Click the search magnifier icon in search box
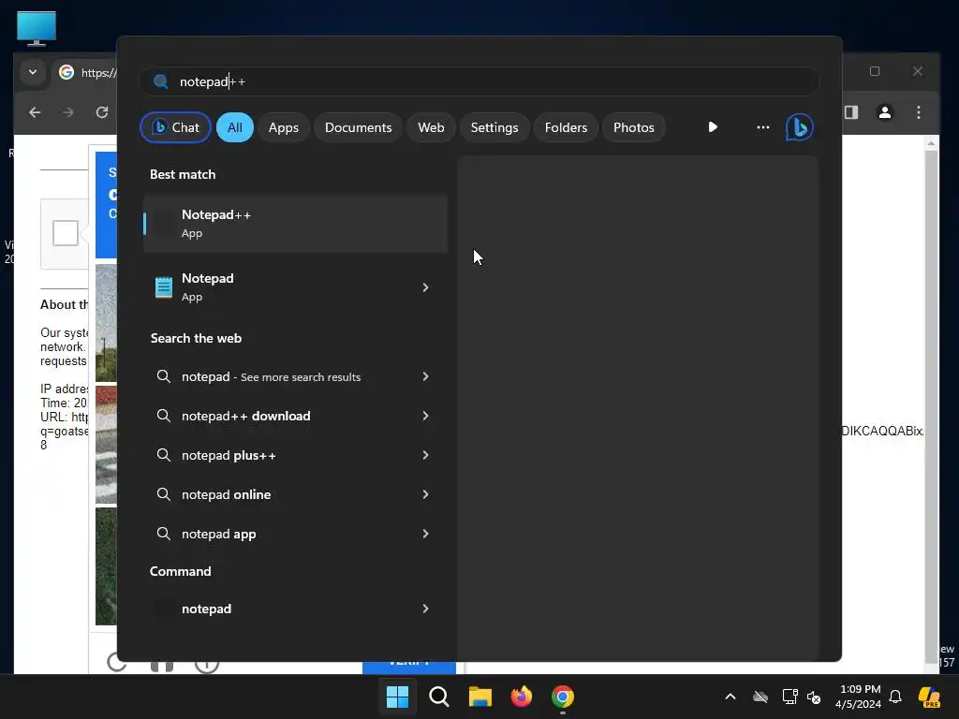The width and height of the screenshot is (959, 719). (161, 81)
